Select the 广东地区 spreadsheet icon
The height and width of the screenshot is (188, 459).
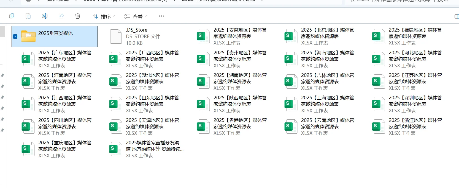pos(28,59)
